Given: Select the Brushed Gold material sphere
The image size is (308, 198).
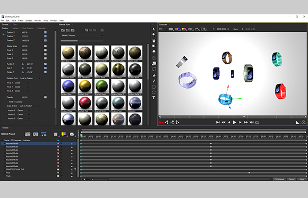Looking at the screenshot, I should pyautogui.click(x=85, y=86).
